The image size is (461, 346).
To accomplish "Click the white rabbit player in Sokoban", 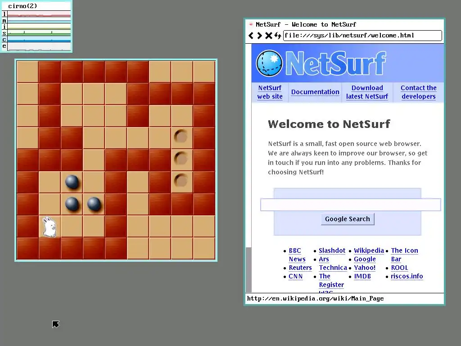I will coord(50,227).
